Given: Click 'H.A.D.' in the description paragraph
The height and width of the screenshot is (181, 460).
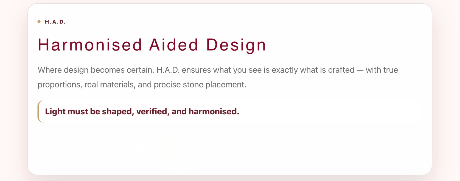Looking at the screenshot, I should pos(168,70).
